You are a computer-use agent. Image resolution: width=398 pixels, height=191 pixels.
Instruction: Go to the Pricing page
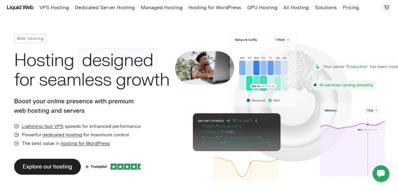351,8
